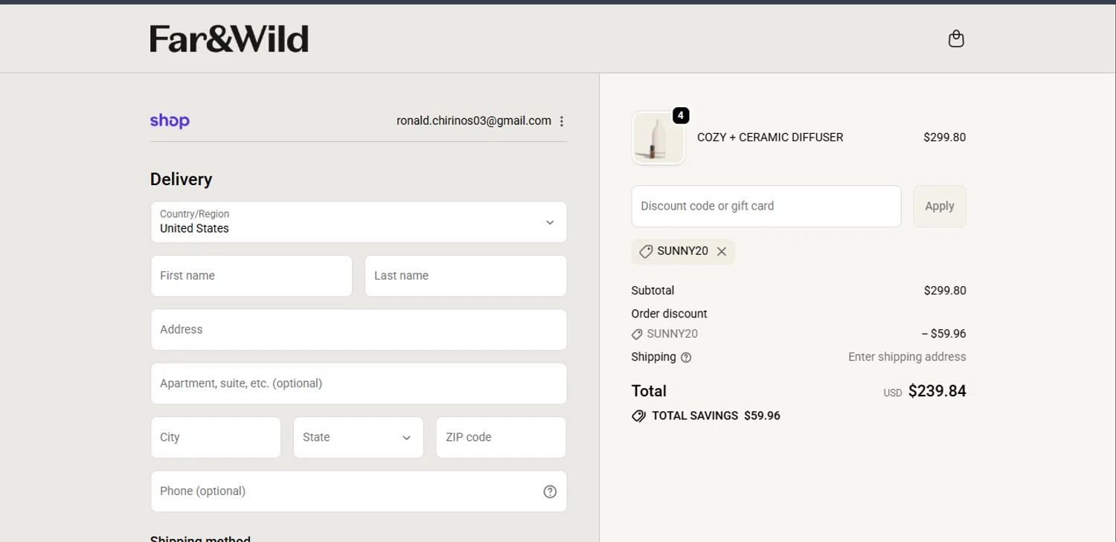Click the total savings tag icon
1116x542 pixels.
tap(638, 416)
